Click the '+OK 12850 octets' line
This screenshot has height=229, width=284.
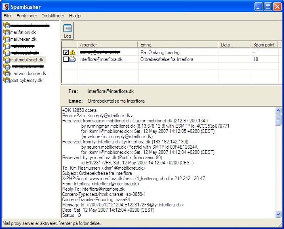[80, 110]
